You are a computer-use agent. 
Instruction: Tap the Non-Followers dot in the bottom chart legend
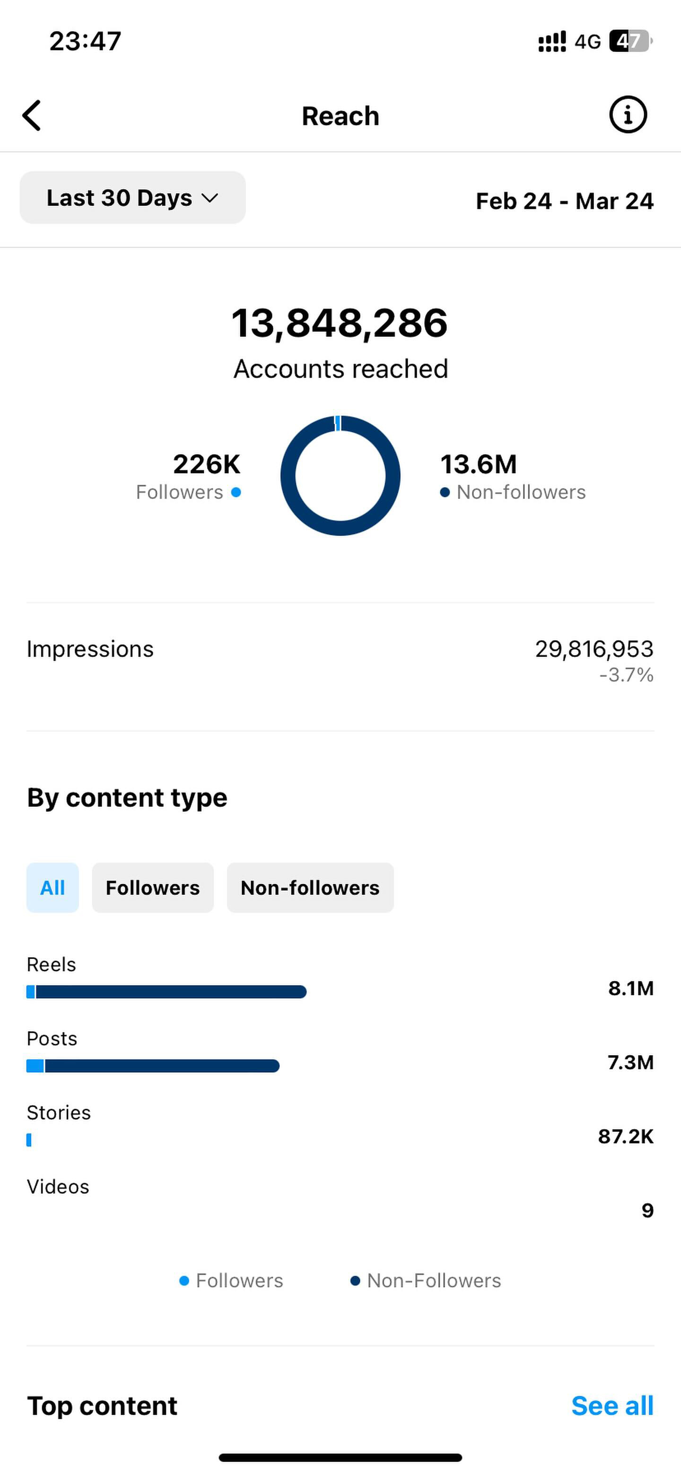pyautogui.click(x=355, y=1280)
